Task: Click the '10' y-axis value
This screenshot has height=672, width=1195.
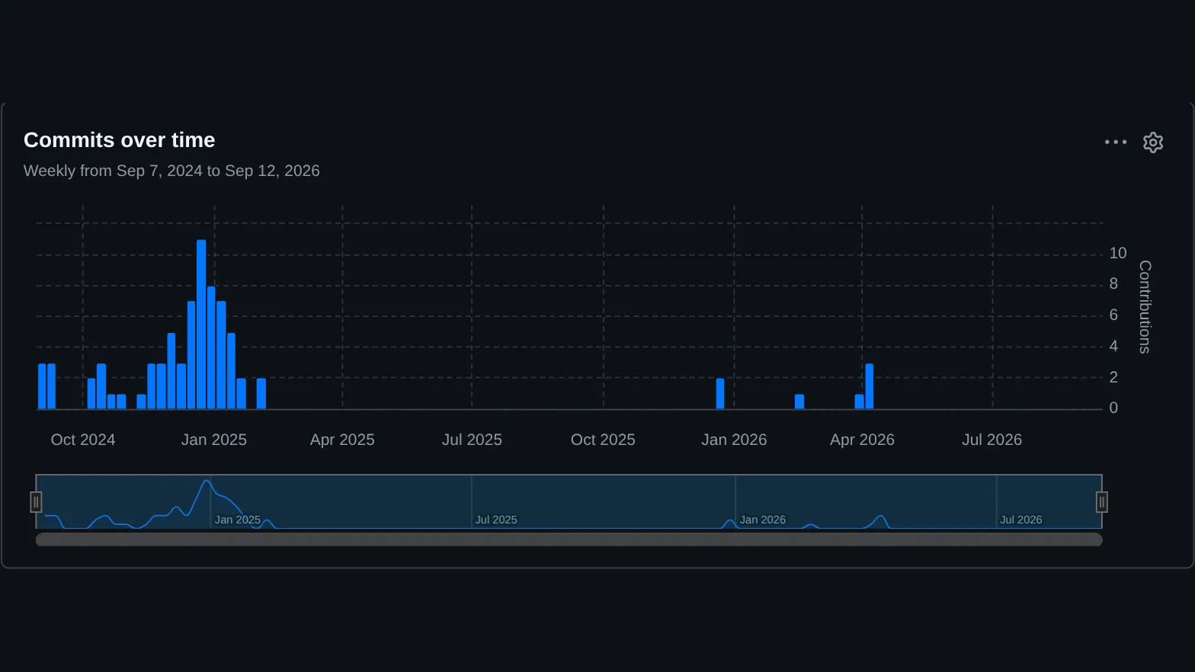Action: [1118, 253]
